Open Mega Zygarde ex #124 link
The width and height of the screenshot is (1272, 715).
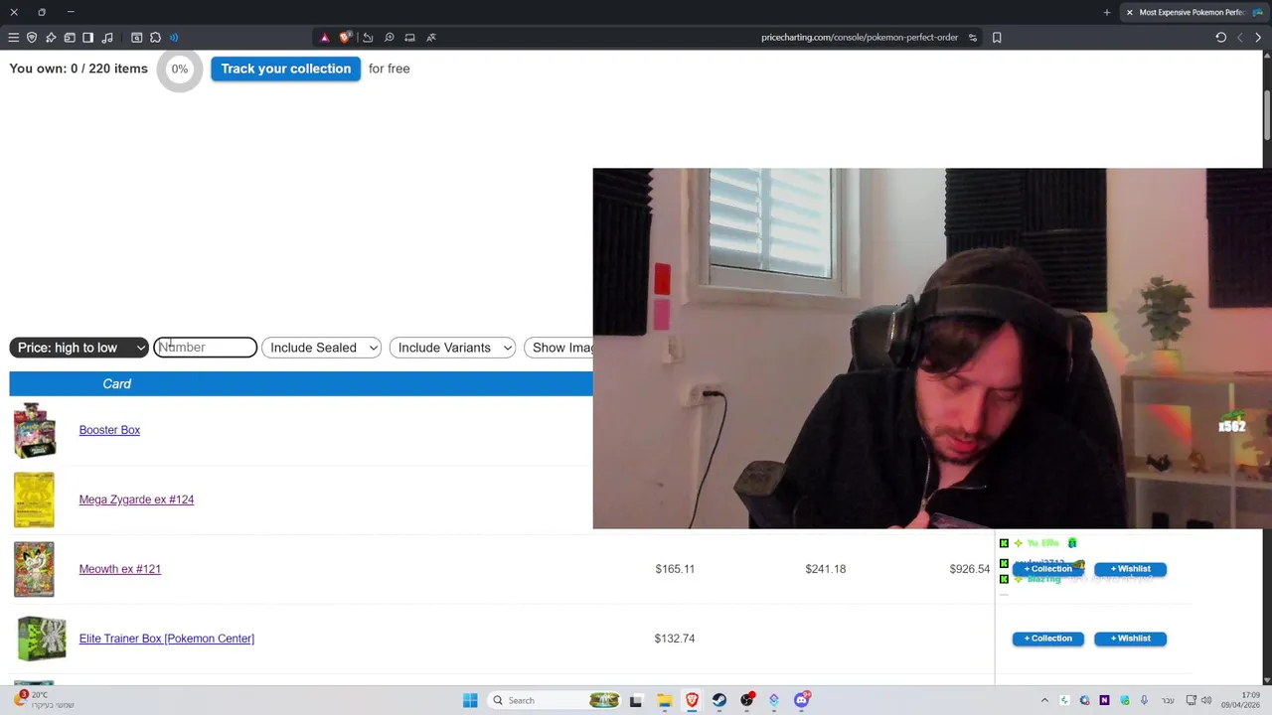point(136,500)
